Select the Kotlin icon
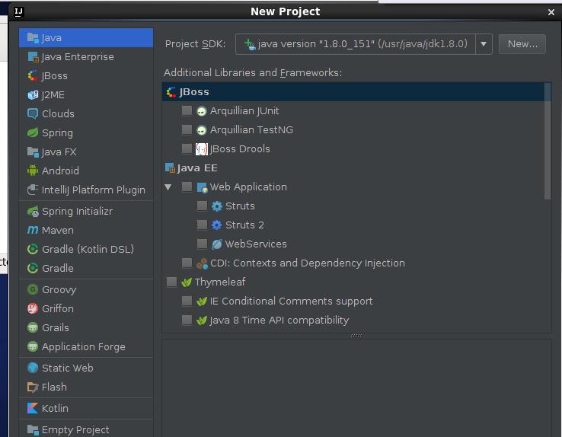562x437 pixels. coord(33,408)
